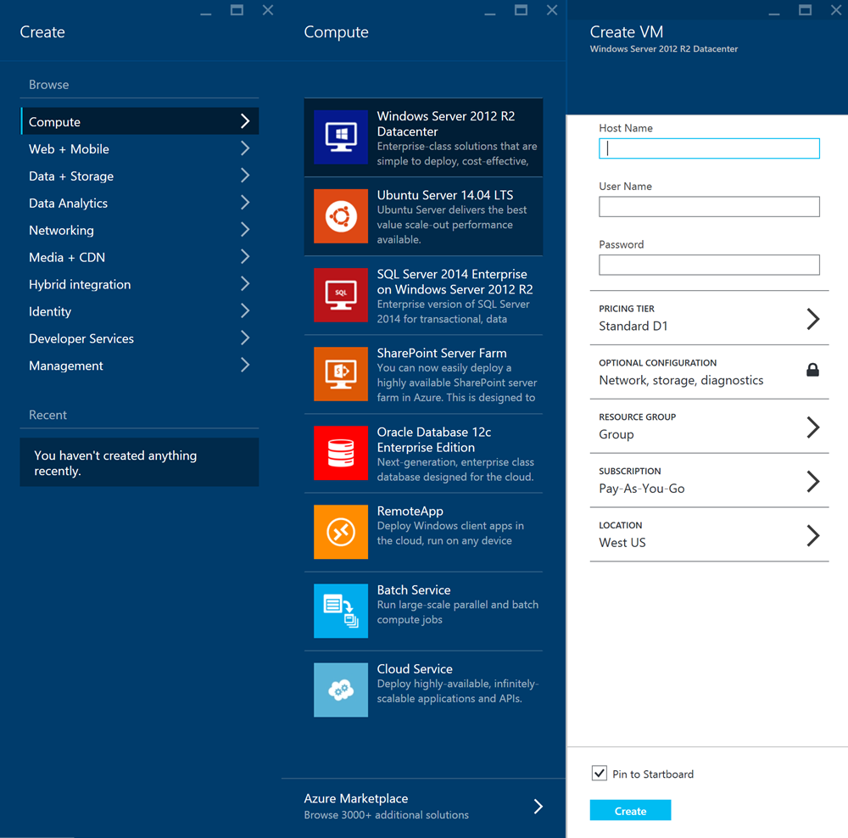
Task: Open Optional Configuration network, storage, diagnostics
Action: (709, 372)
